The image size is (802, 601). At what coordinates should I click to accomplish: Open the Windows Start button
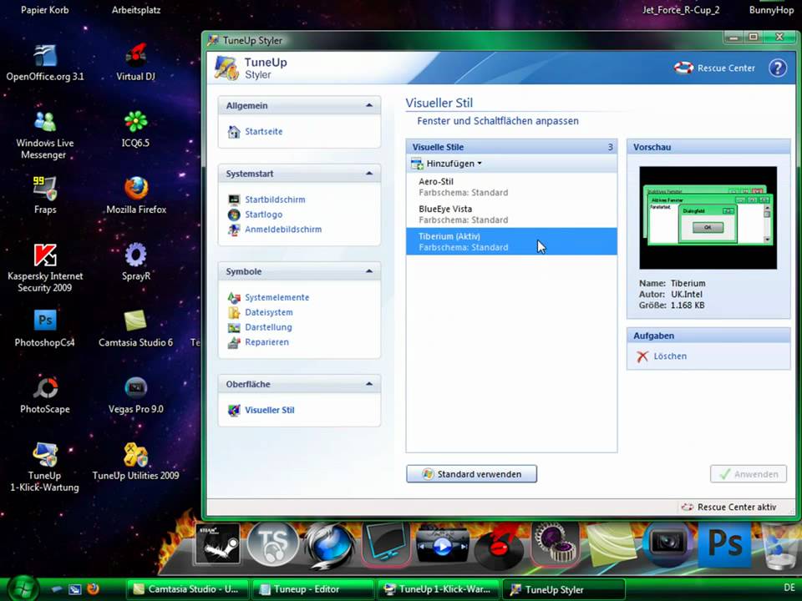pos(22,588)
